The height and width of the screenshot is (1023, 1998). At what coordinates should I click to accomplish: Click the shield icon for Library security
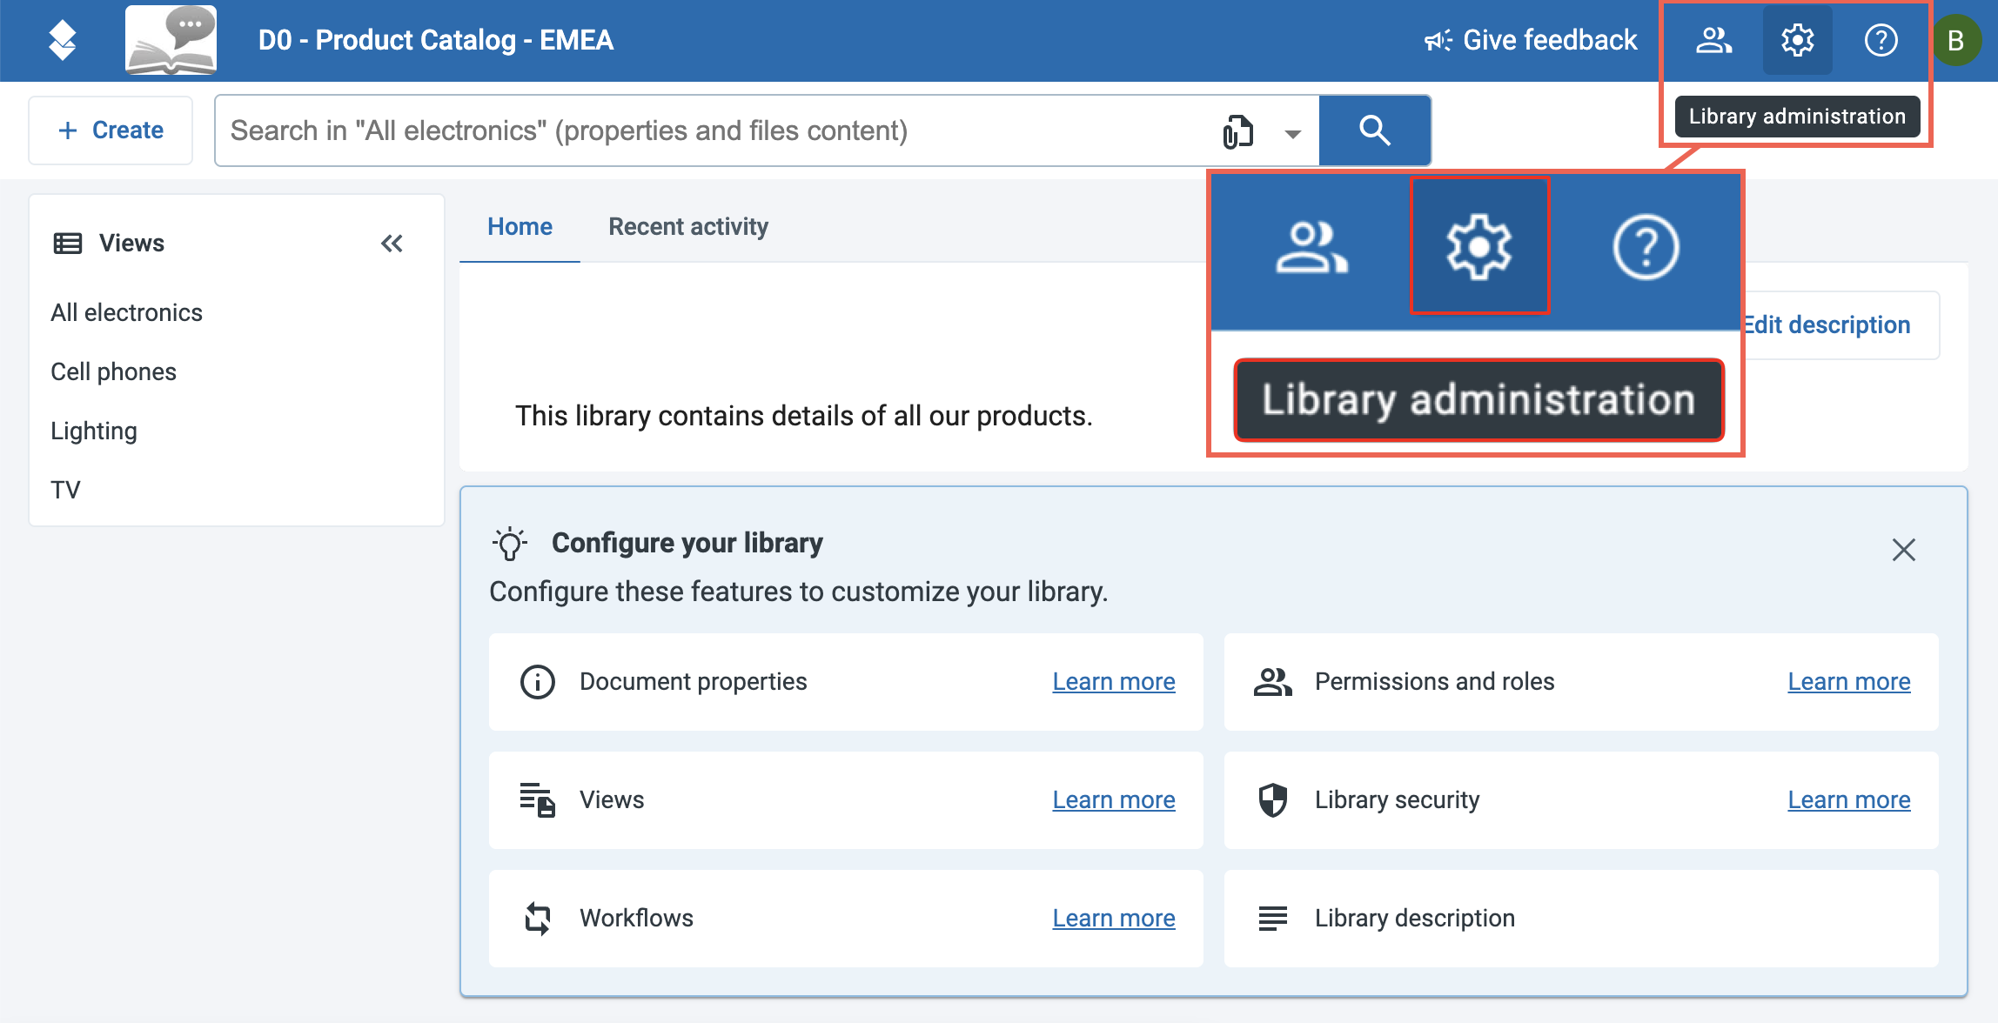[1272, 800]
